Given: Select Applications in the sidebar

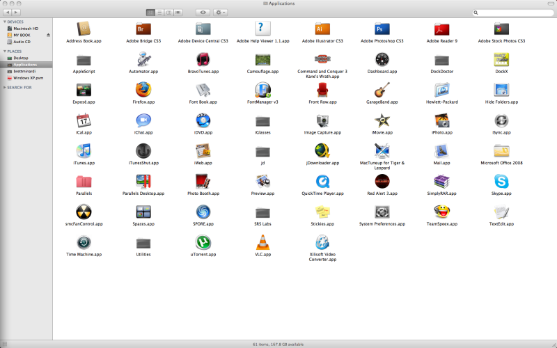Looking at the screenshot, I should pos(26,65).
